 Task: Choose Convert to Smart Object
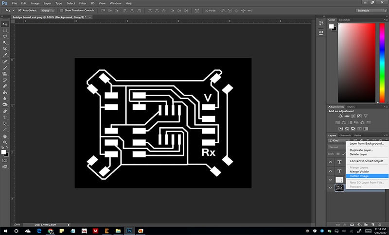(x=367, y=161)
